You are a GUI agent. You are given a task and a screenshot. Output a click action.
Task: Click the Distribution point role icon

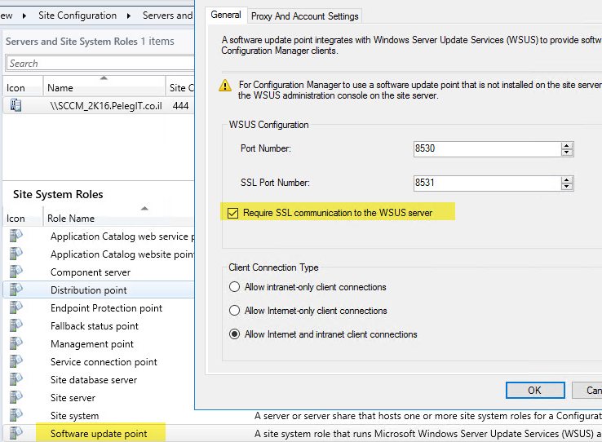pos(15,290)
